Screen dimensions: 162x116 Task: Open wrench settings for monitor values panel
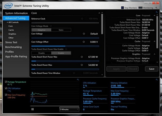(157, 79)
